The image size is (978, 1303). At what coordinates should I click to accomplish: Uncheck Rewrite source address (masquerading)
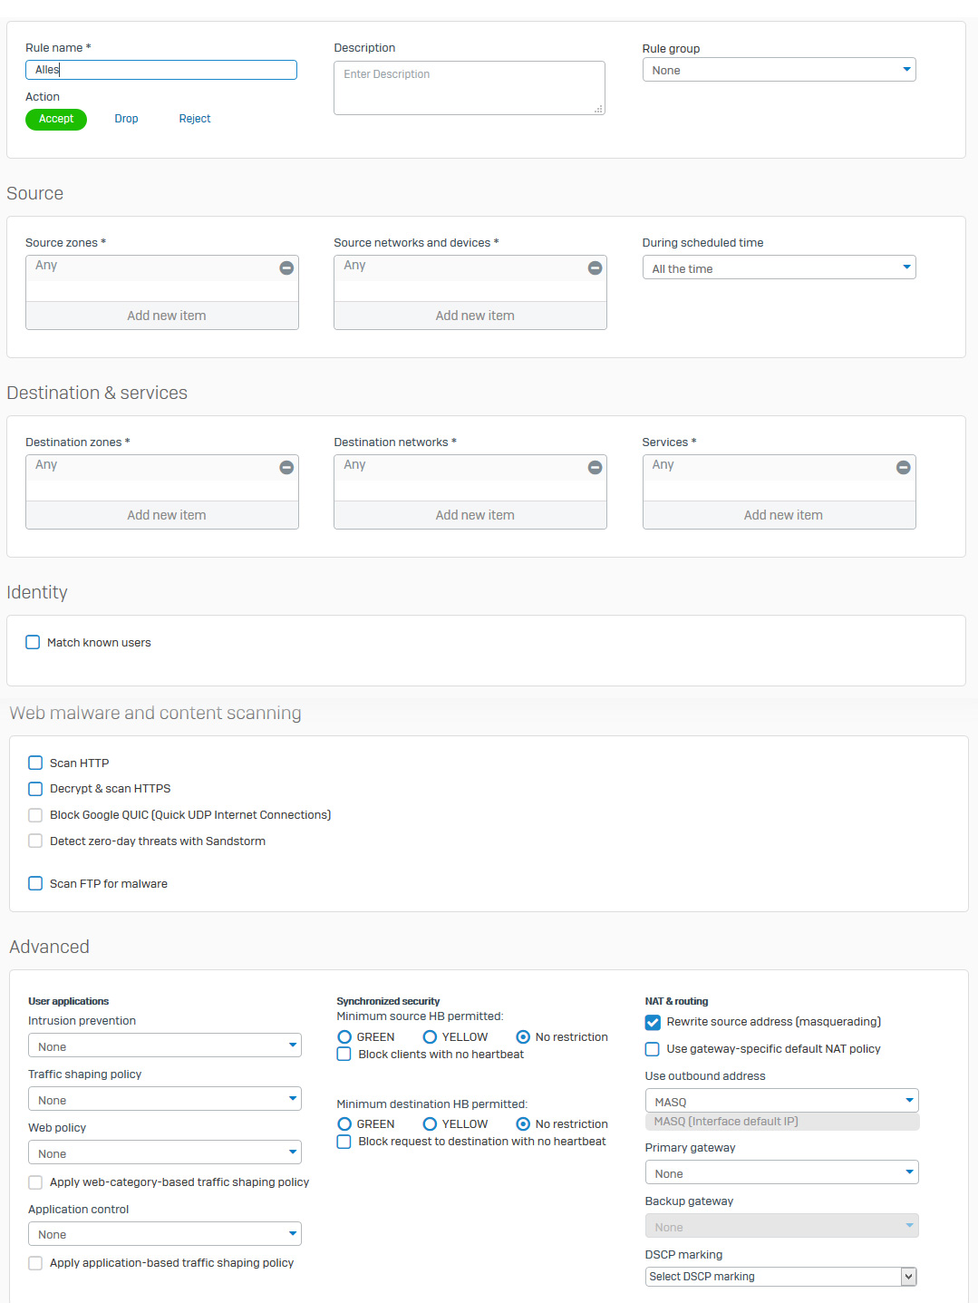[x=653, y=1022]
